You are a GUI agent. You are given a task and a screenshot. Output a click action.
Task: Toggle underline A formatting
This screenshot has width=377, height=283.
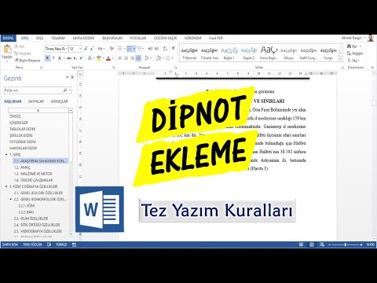(x=60, y=58)
